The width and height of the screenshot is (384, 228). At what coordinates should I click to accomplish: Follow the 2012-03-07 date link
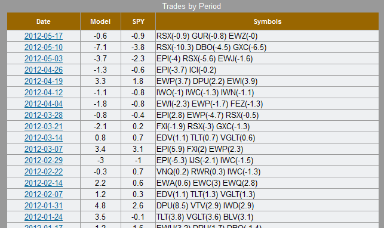tap(44, 149)
